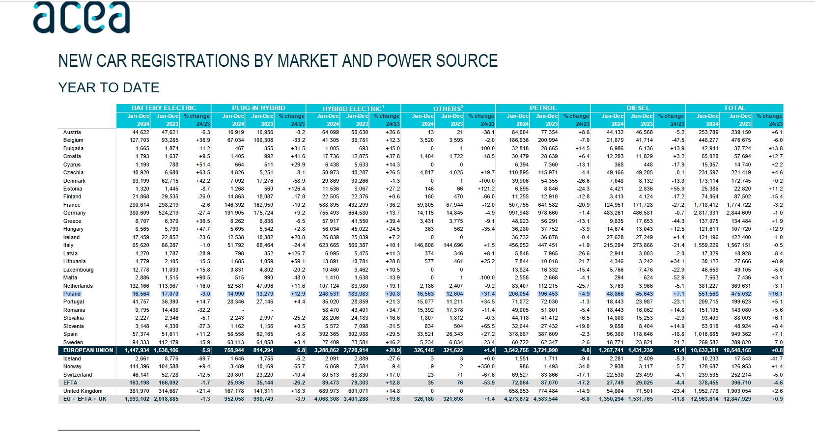
Task: Click United Kingdom battery electric 2024 value 381,970
Action: coord(139,391)
